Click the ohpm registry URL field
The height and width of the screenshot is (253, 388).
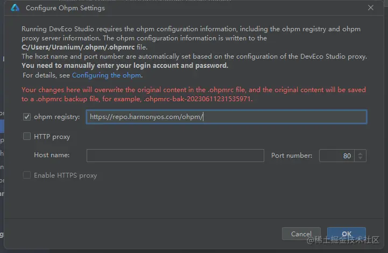click(x=227, y=117)
